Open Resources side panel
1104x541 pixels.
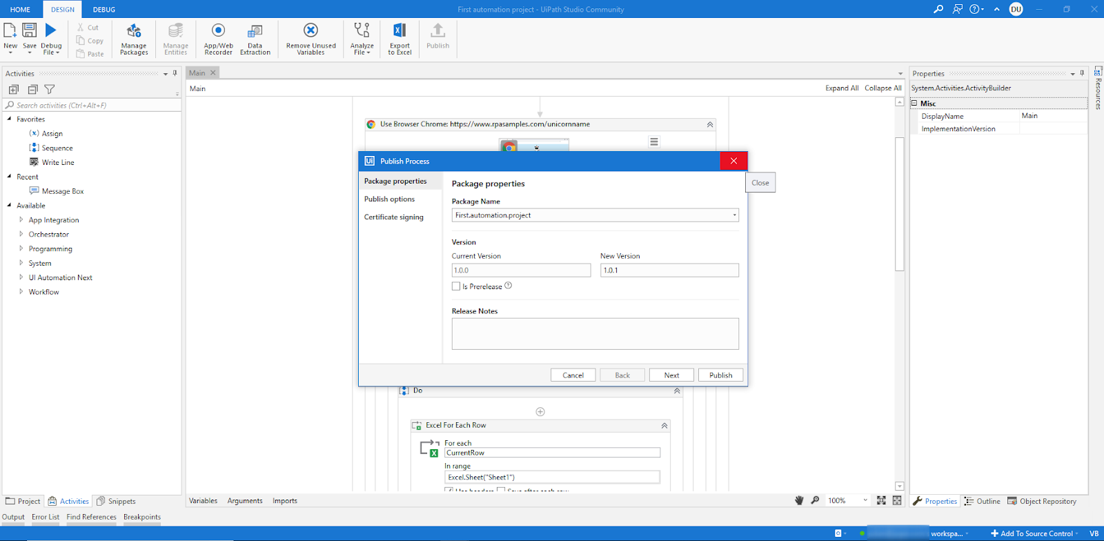tap(1098, 88)
